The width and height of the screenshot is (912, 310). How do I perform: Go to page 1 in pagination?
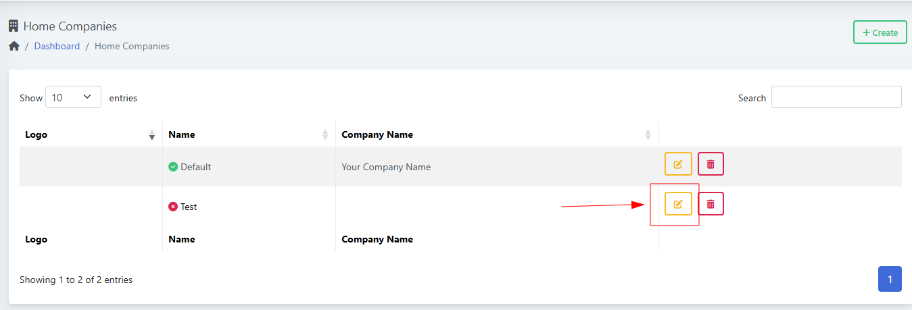pos(890,279)
